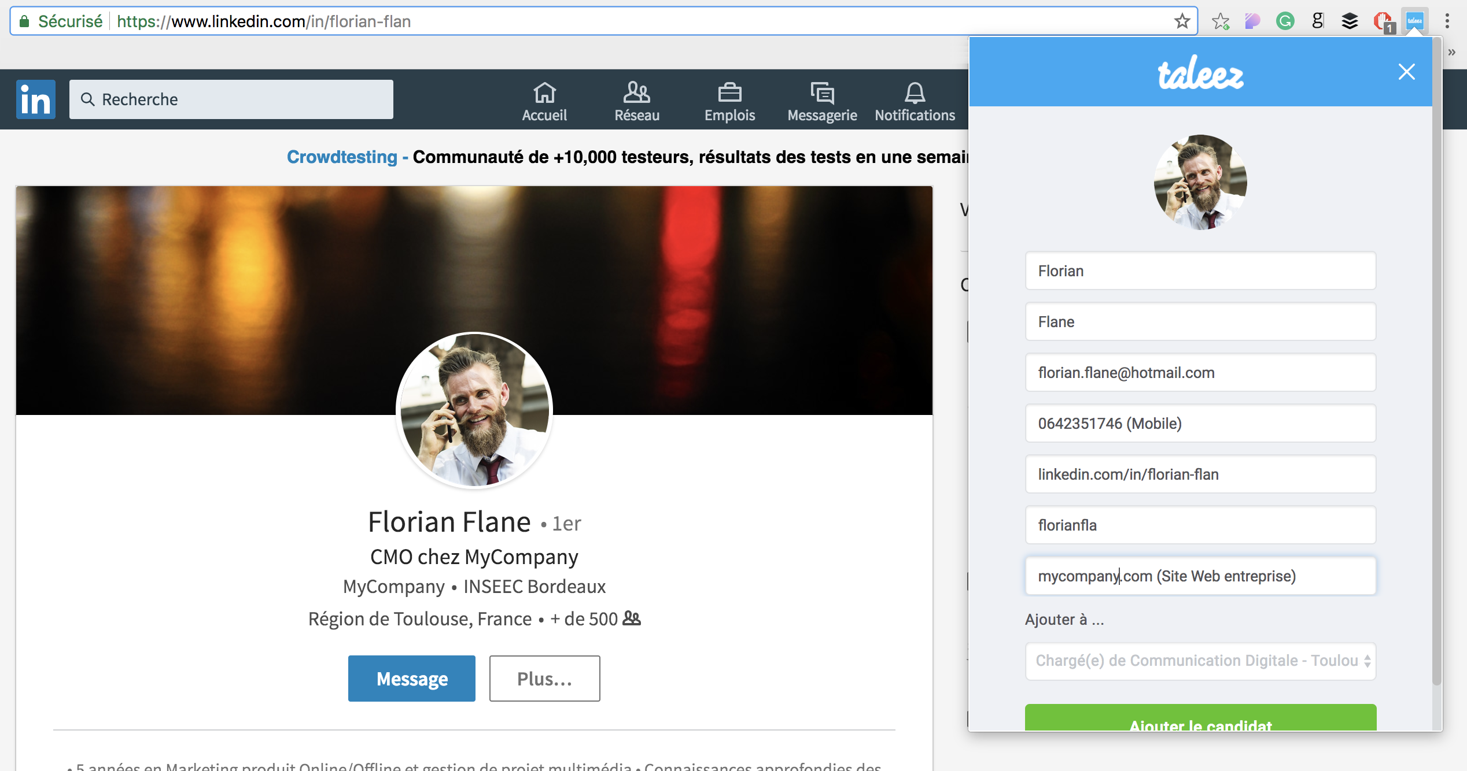Open the Réseau network icon
The image size is (1467, 771).
pyautogui.click(x=636, y=101)
